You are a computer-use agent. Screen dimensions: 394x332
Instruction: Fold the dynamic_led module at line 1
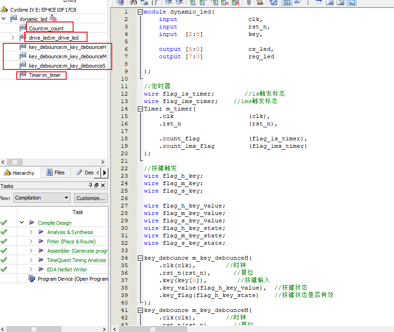(140, 12)
